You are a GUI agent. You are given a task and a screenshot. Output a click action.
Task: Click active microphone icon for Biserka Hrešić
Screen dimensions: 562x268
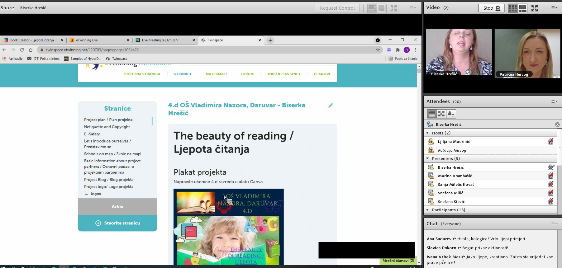[x=551, y=167]
